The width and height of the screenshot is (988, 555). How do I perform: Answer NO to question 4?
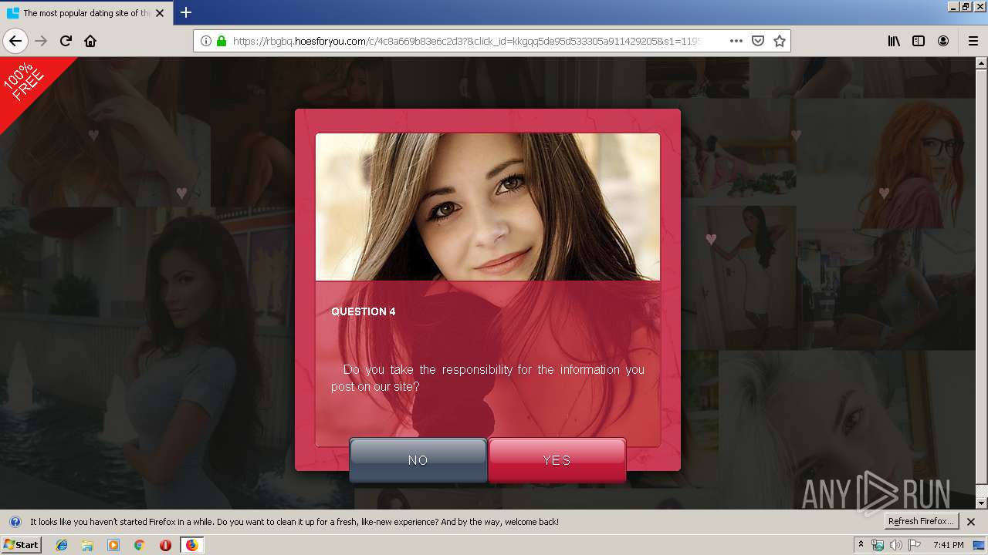pos(418,460)
